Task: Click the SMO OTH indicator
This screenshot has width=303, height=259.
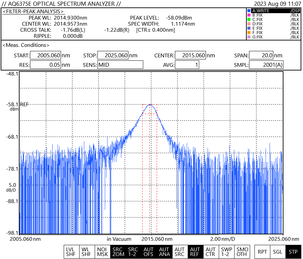Action: pyautogui.click(x=242, y=252)
